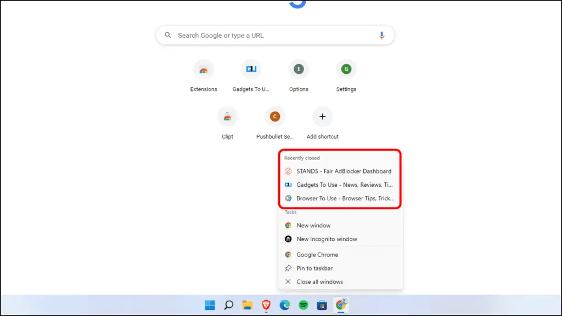Viewport: 562px width, 316px height.
Task: Choose New window from jump list
Action: pyautogui.click(x=340, y=226)
